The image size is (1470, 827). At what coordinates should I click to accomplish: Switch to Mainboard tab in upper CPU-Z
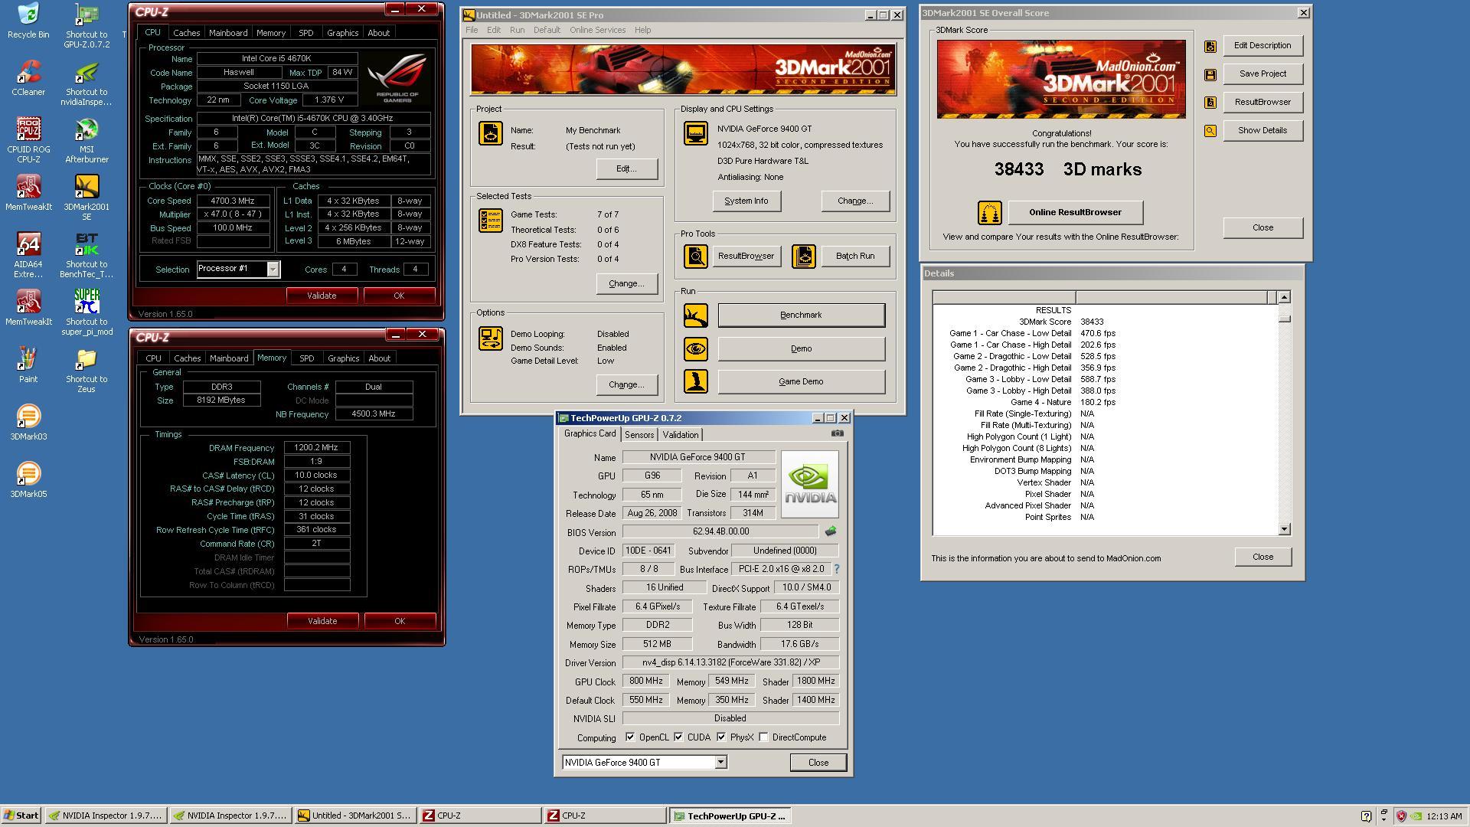(228, 33)
